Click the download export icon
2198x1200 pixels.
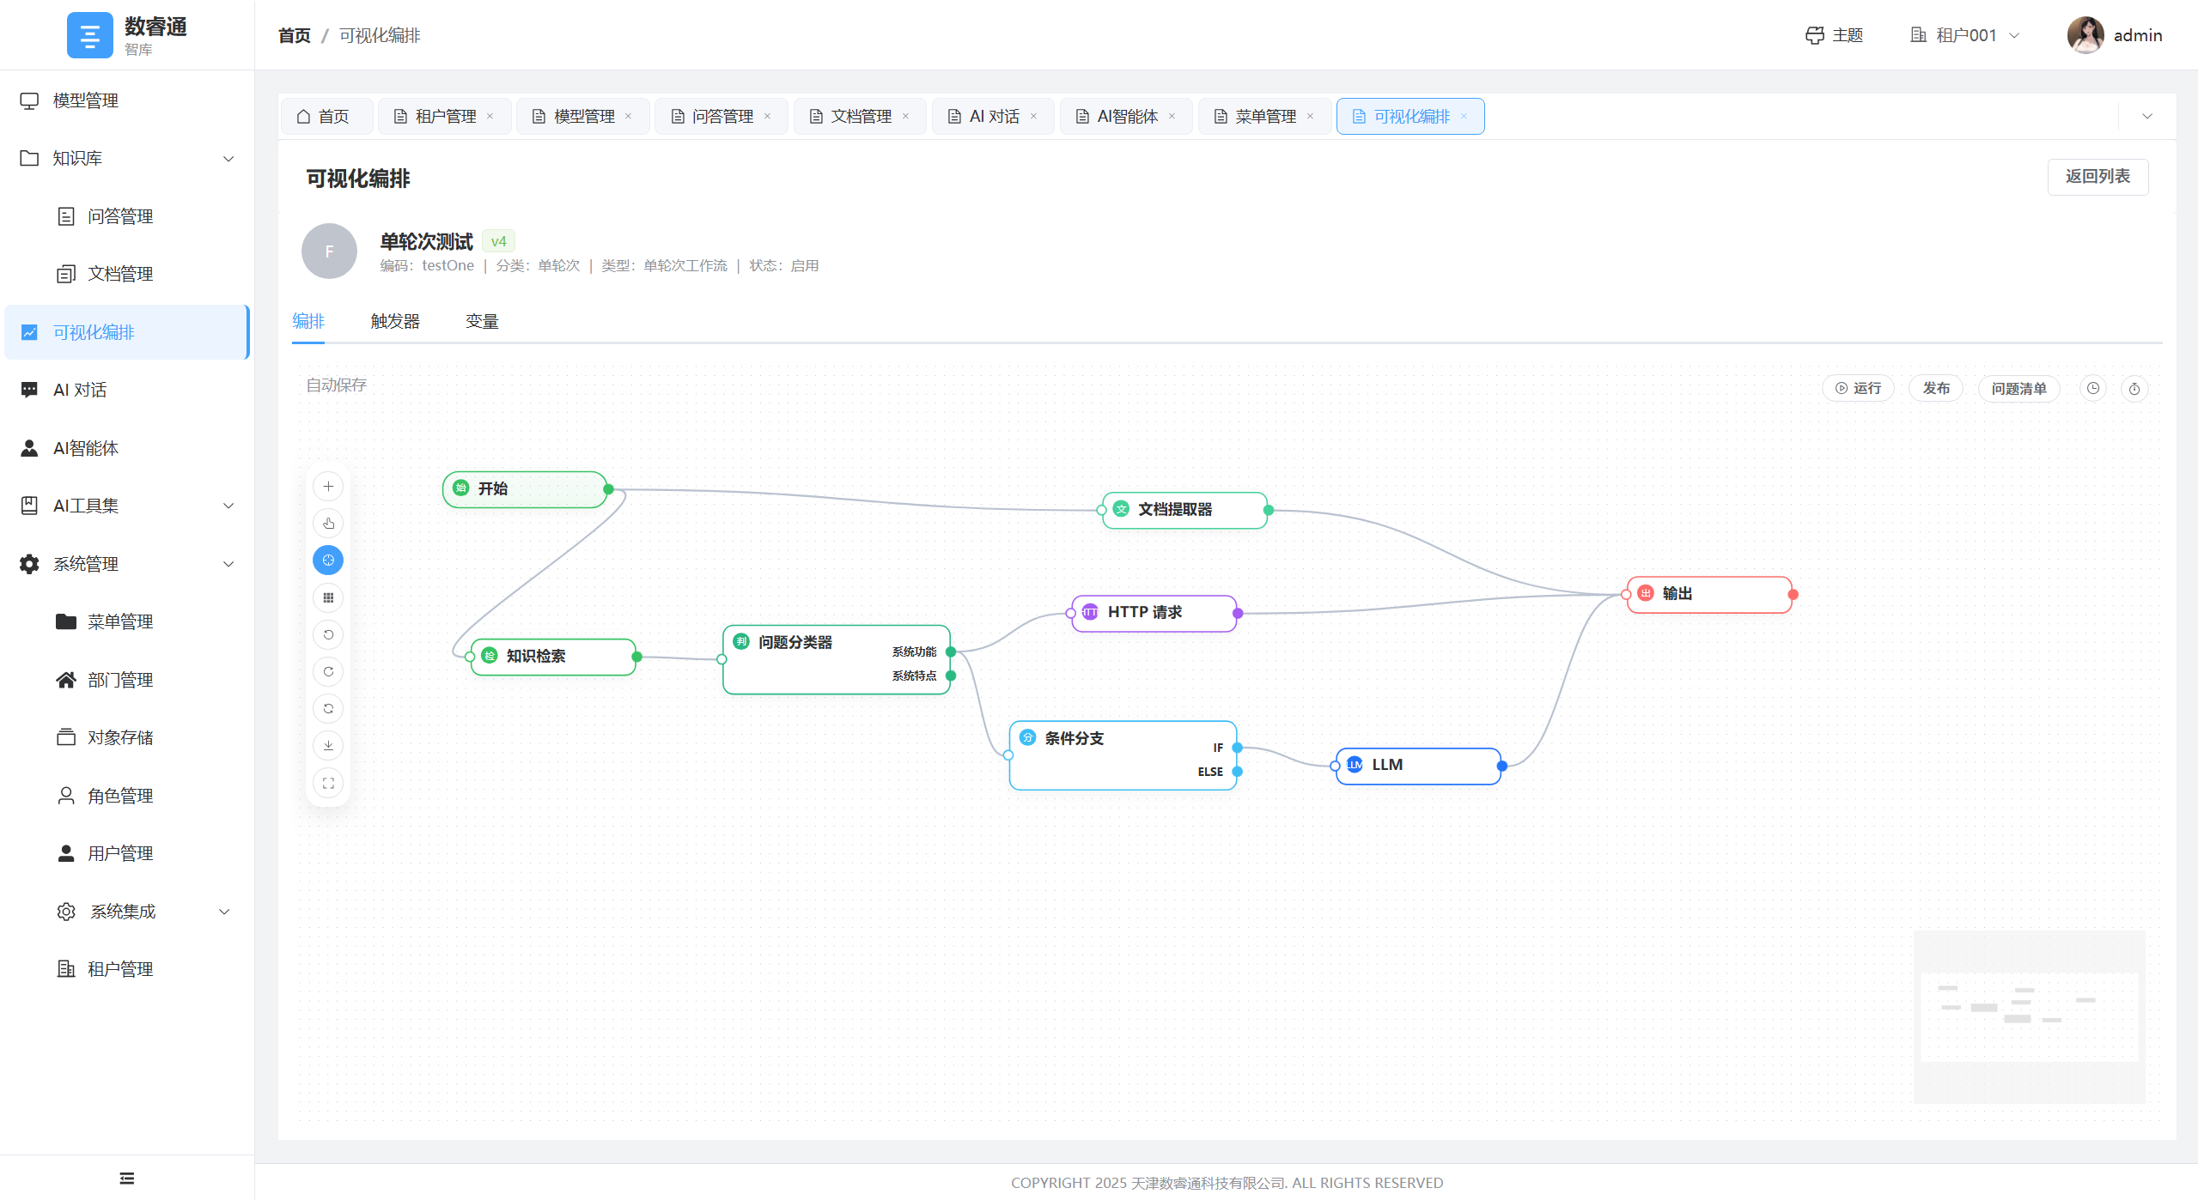point(328,745)
